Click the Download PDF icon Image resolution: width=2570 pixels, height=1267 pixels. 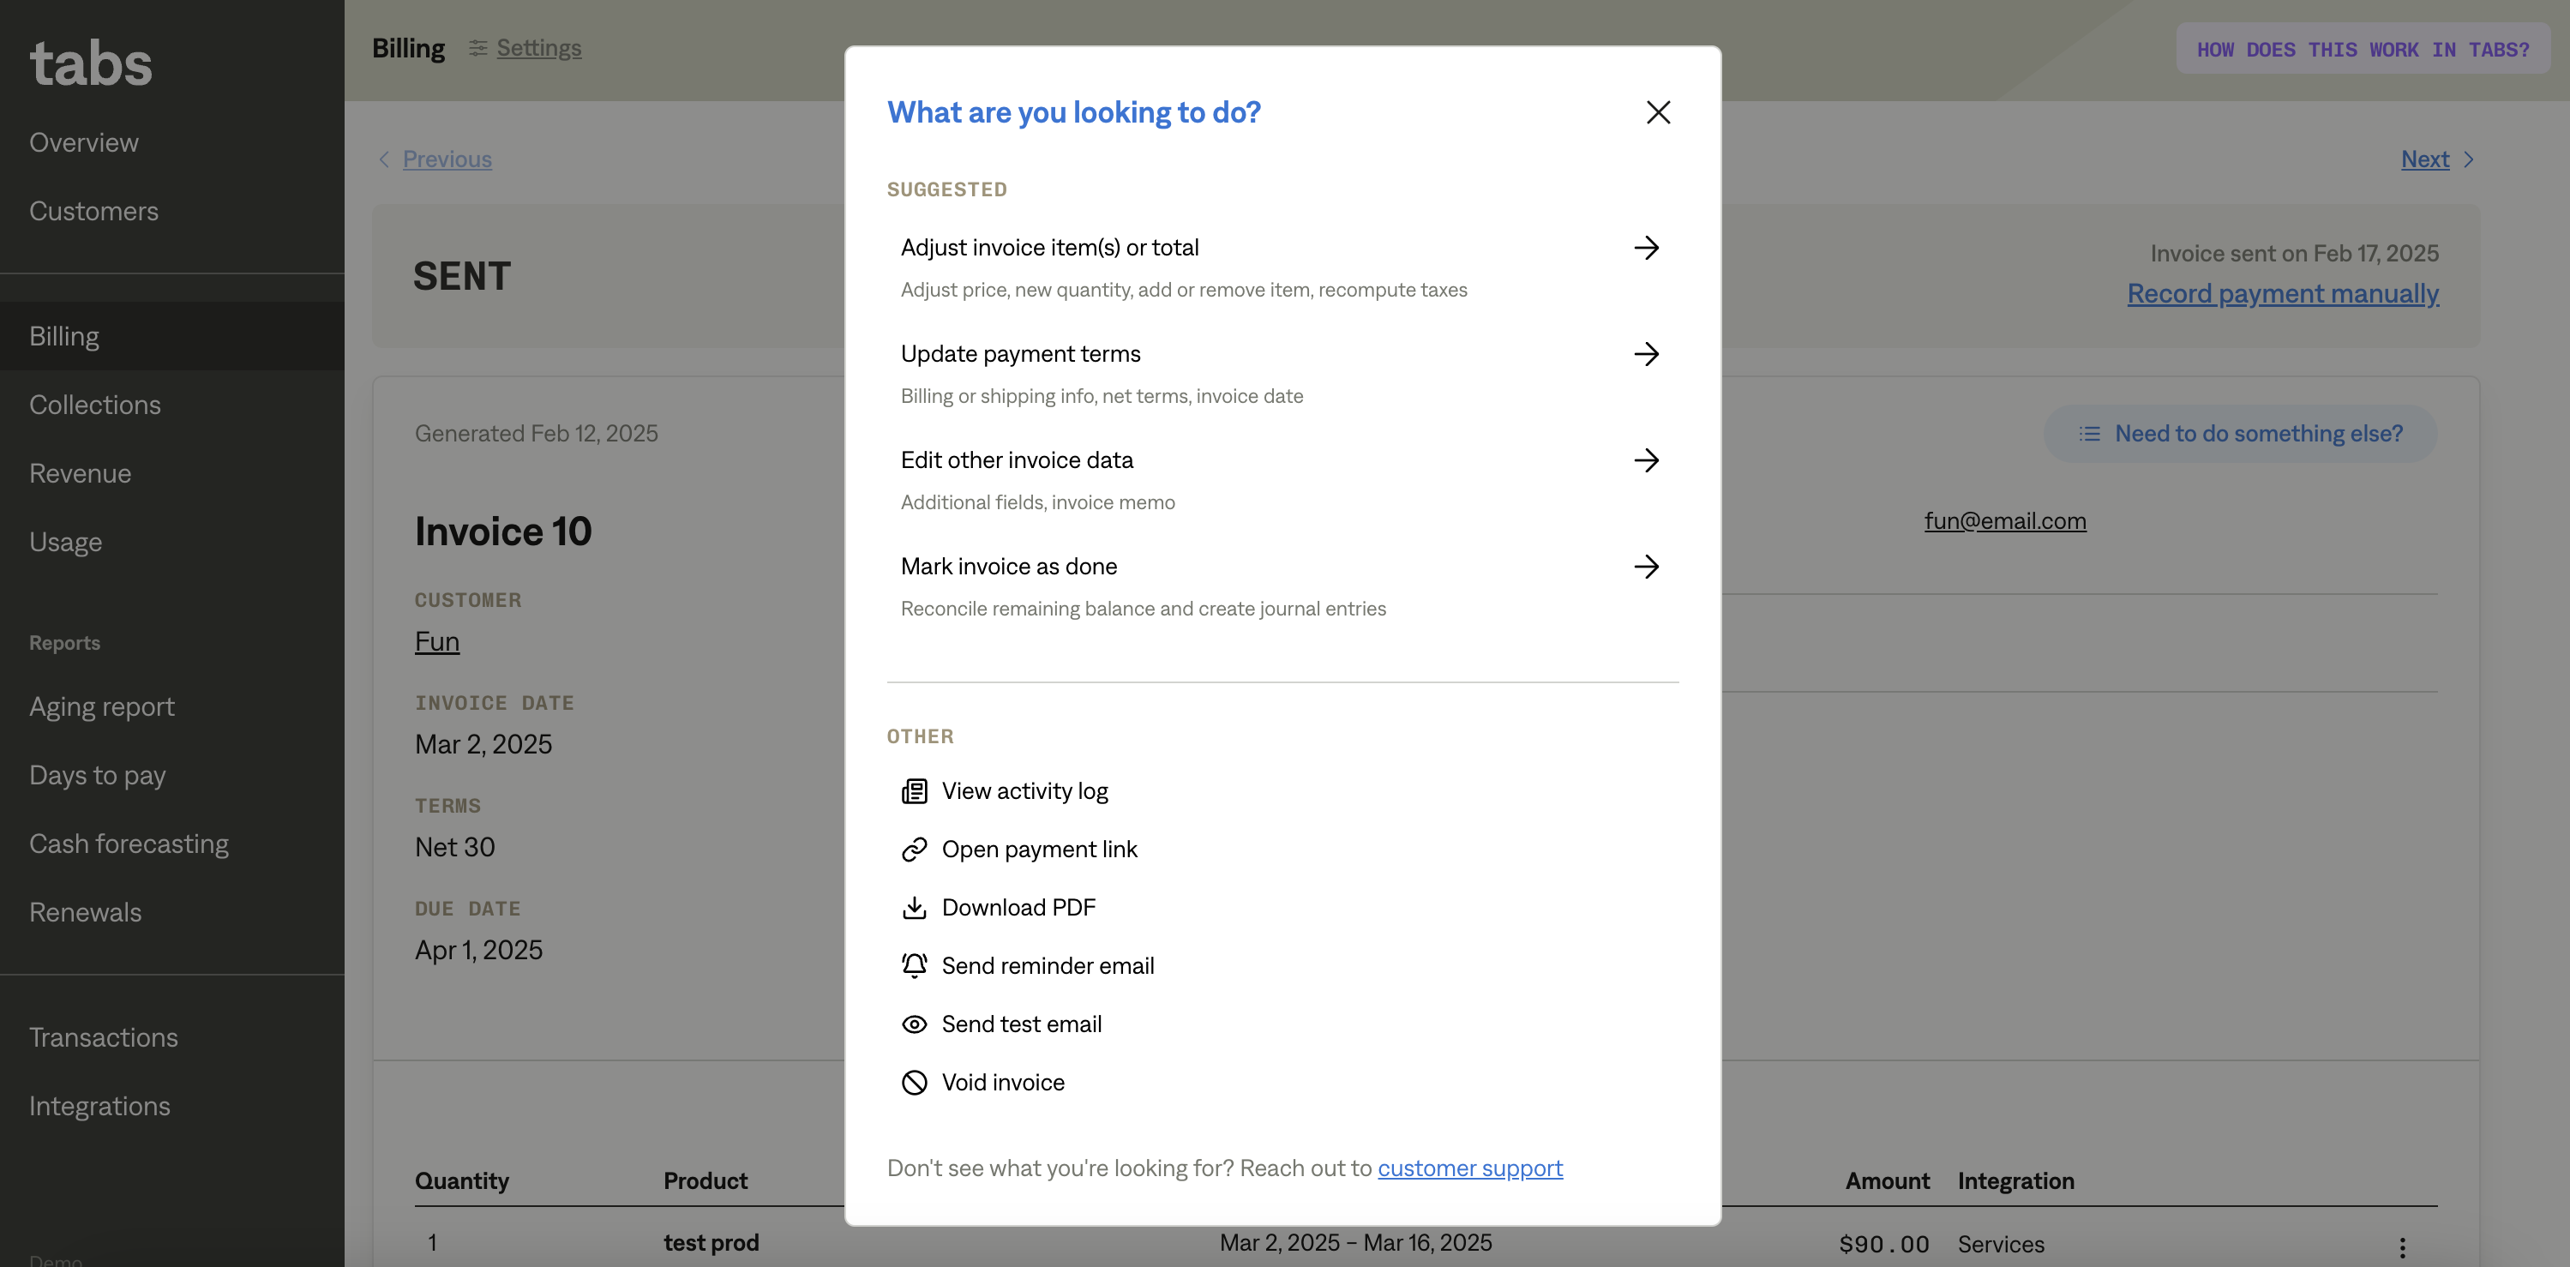[914, 908]
